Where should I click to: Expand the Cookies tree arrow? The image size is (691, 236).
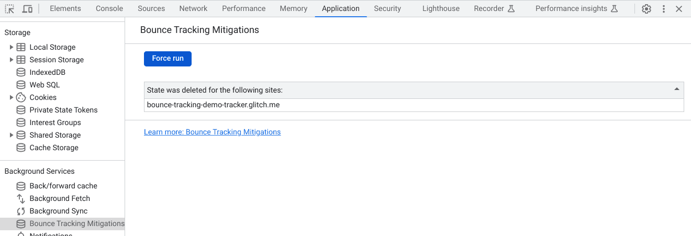(x=12, y=97)
